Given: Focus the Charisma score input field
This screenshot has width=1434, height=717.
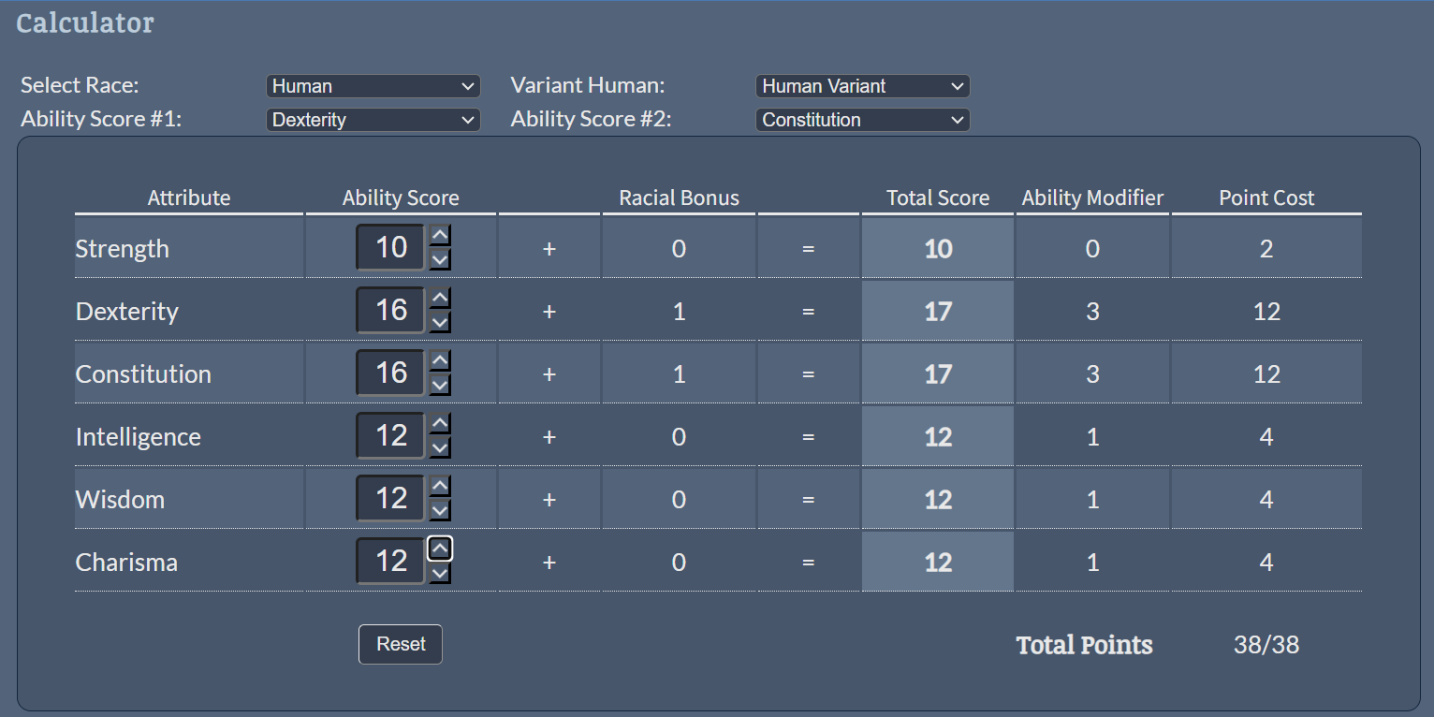Looking at the screenshot, I should click(390, 562).
